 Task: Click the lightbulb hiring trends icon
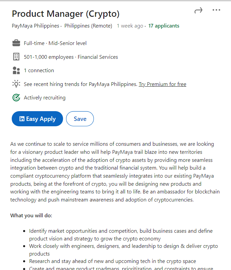(x=16, y=84)
